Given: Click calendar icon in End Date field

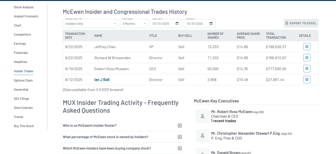Looking at the screenshot, I should point(211,24).
